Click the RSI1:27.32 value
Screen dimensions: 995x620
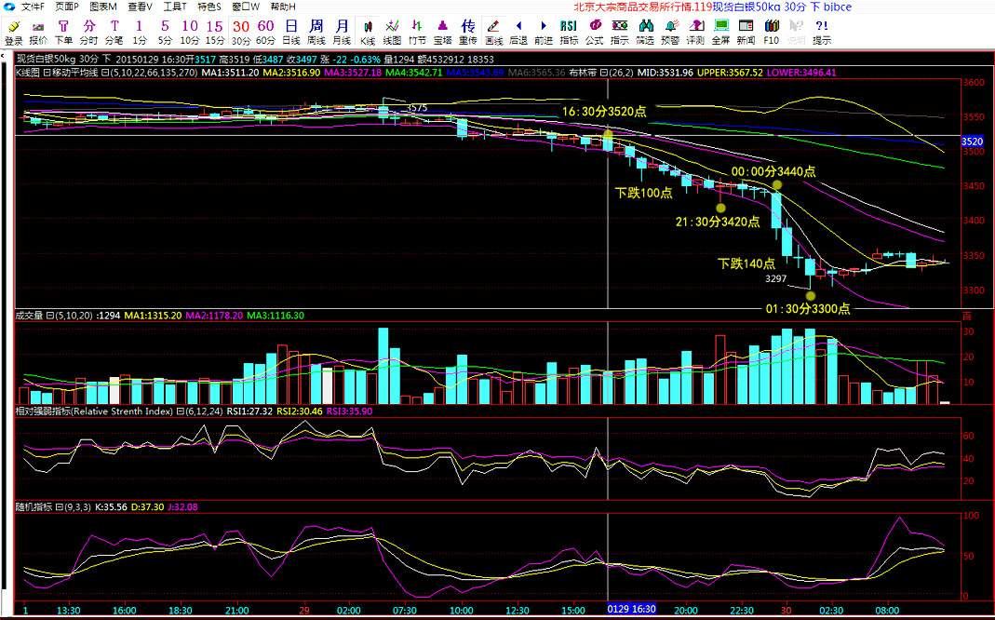pos(250,411)
